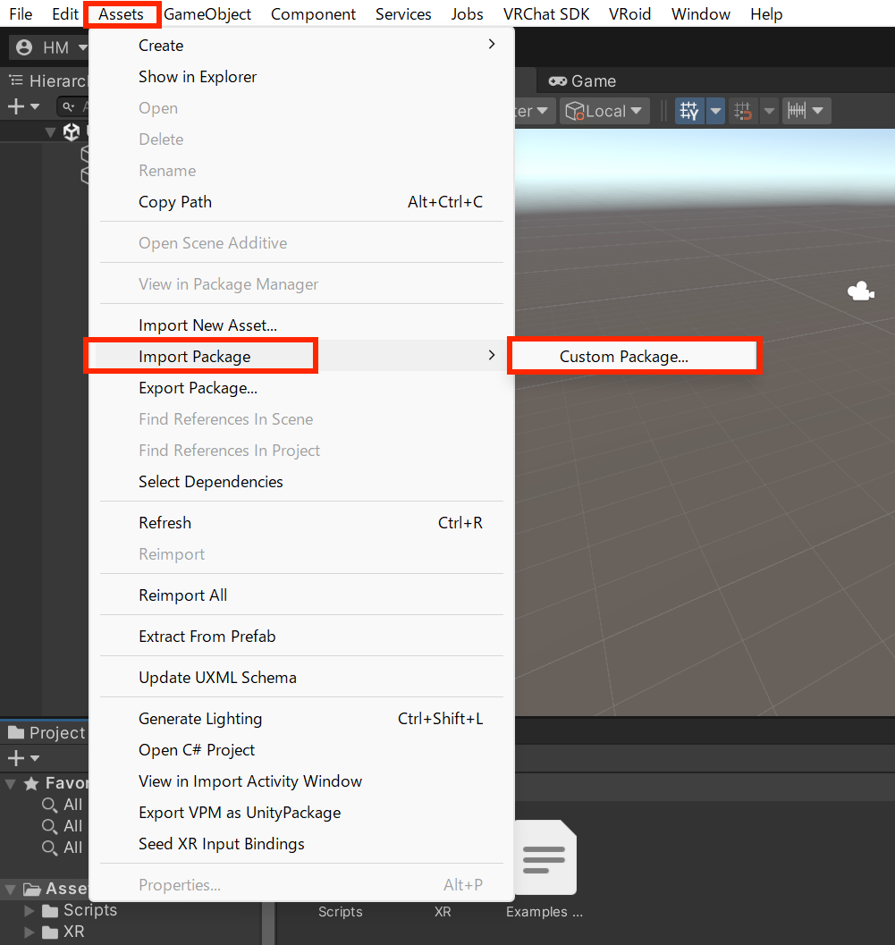
Task: Click the Hierarchy search field
Action: (73, 106)
